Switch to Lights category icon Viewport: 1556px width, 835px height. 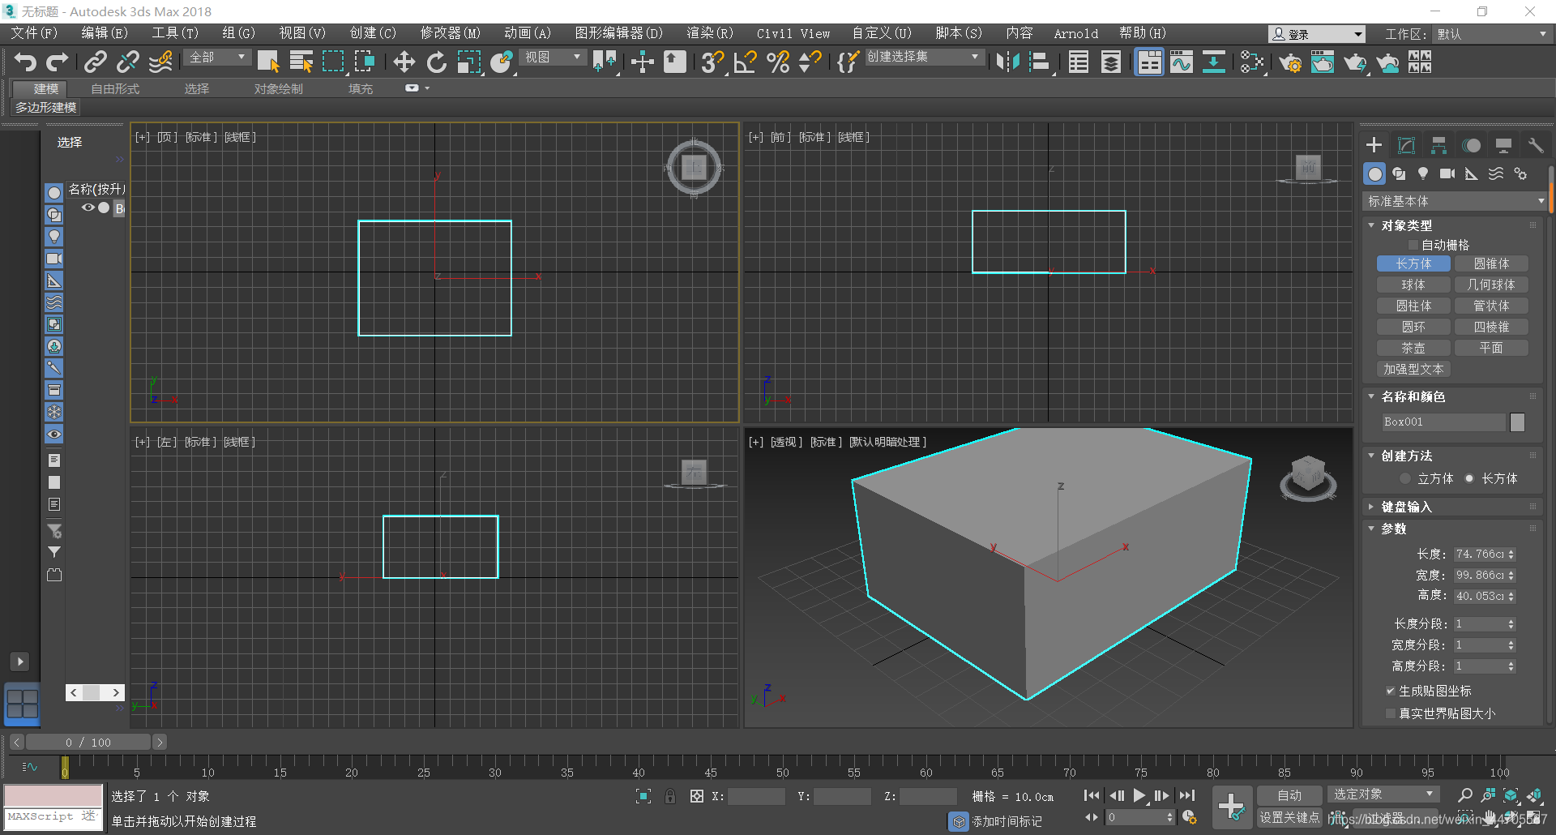[x=1423, y=173]
